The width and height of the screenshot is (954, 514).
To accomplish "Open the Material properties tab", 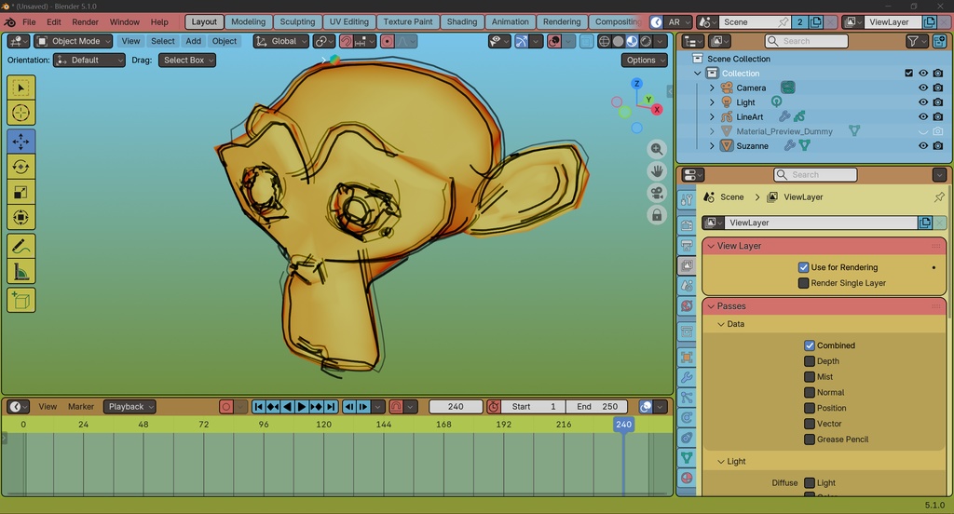I will (687, 478).
